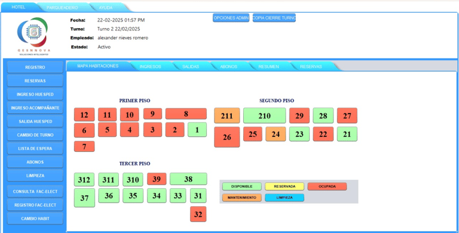
Task: Show the RESUMEN tab
Action: (268, 66)
